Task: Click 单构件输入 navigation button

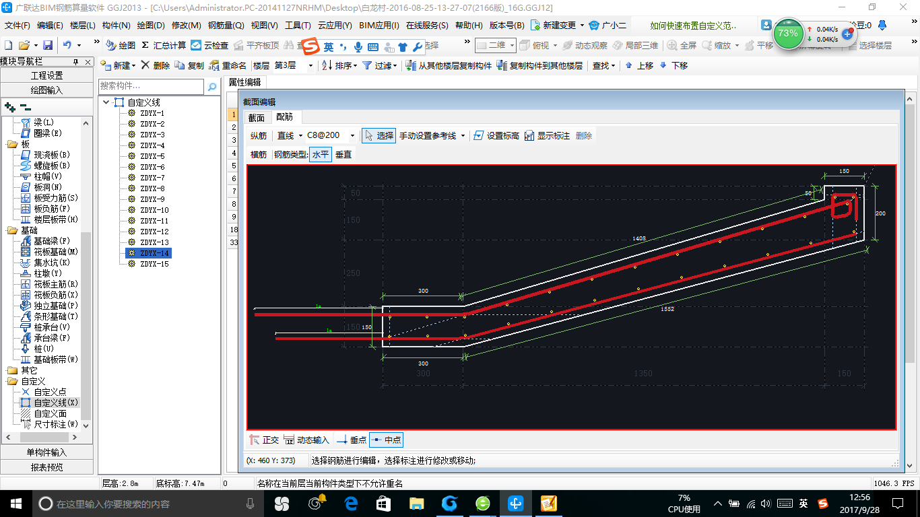Action: pyautogui.click(x=46, y=452)
